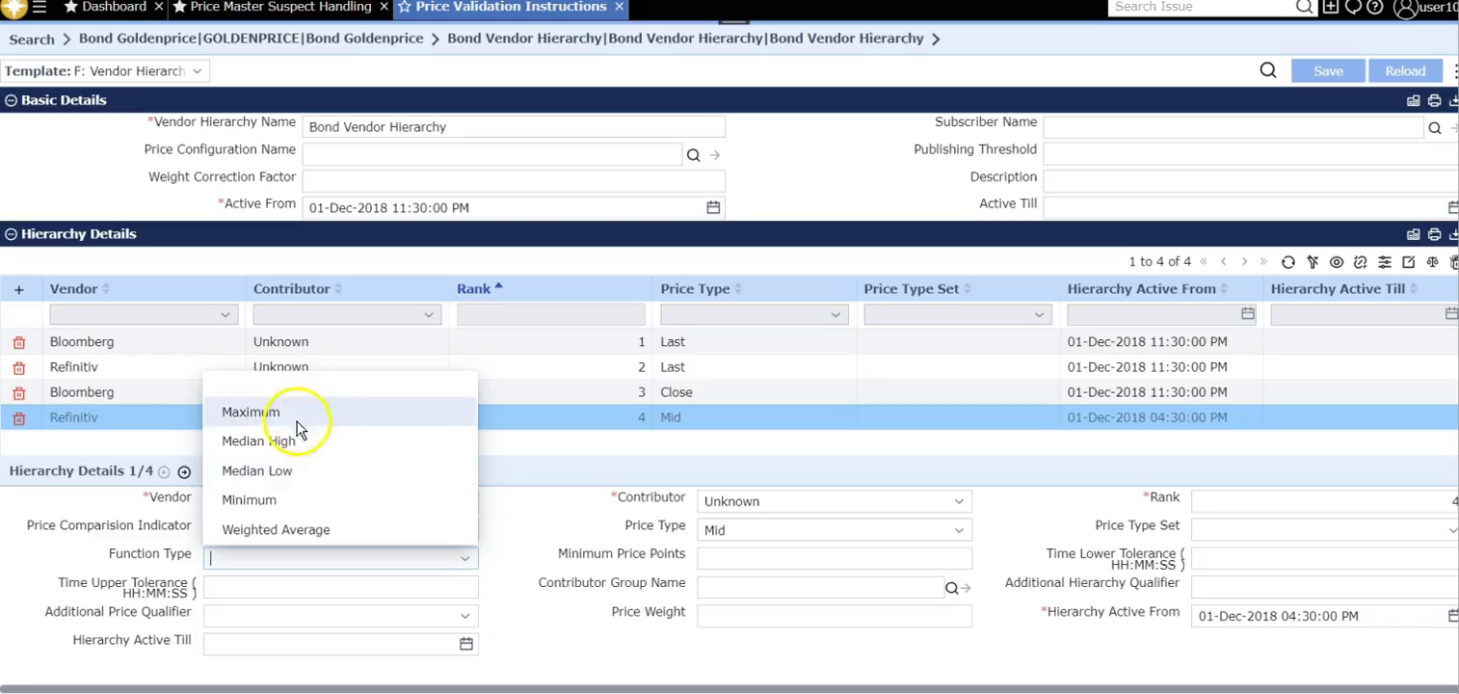Screen dimensions: 1459x694
Task: Click the Reload button
Action: (1405, 71)
